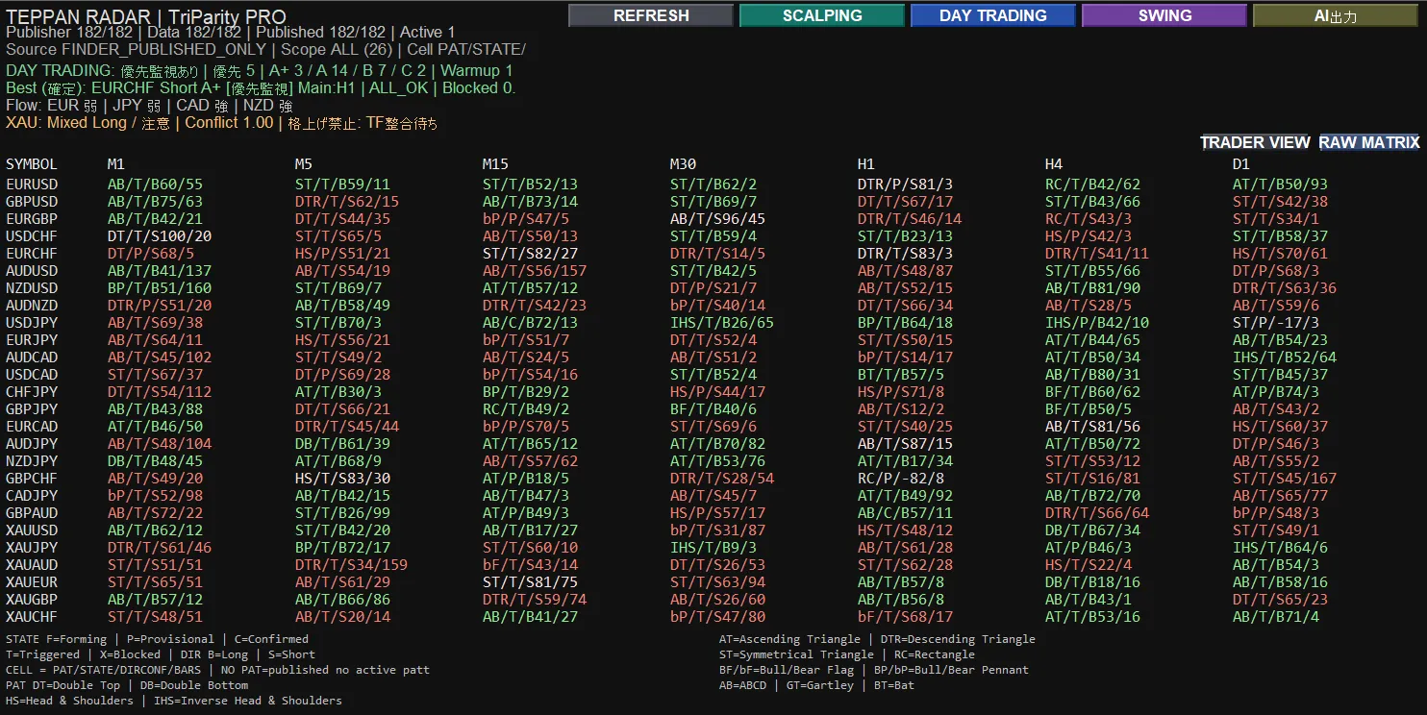Click the EURCHF H1 cell DTR/T/S83/3
The width and height of the screenshot is (1427, 715).
pos(905,254)
